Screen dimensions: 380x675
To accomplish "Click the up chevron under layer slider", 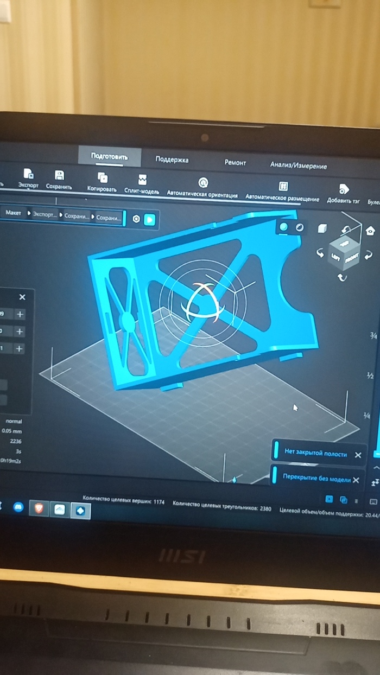I will pyautogui.click(x=376, y=468).
